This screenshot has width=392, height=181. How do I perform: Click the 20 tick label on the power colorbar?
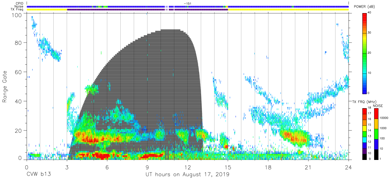click(x=369, y=53)
